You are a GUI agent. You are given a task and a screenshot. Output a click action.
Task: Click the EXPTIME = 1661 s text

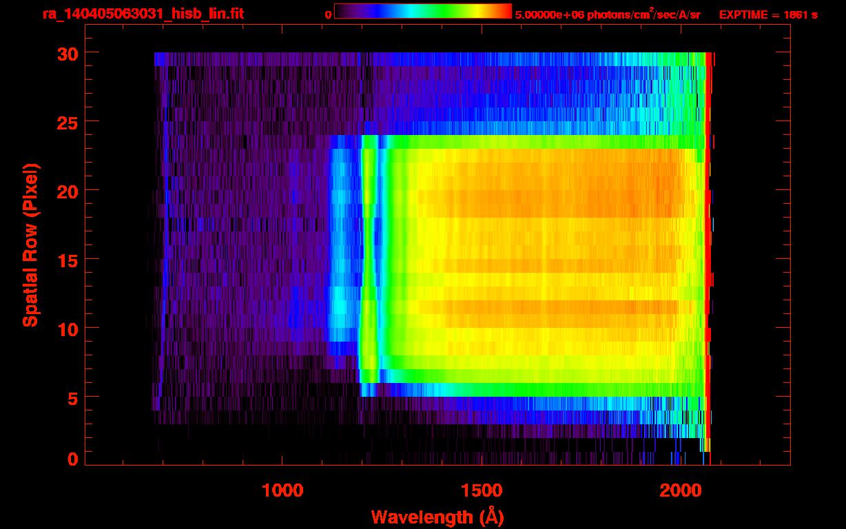point(768,14)
